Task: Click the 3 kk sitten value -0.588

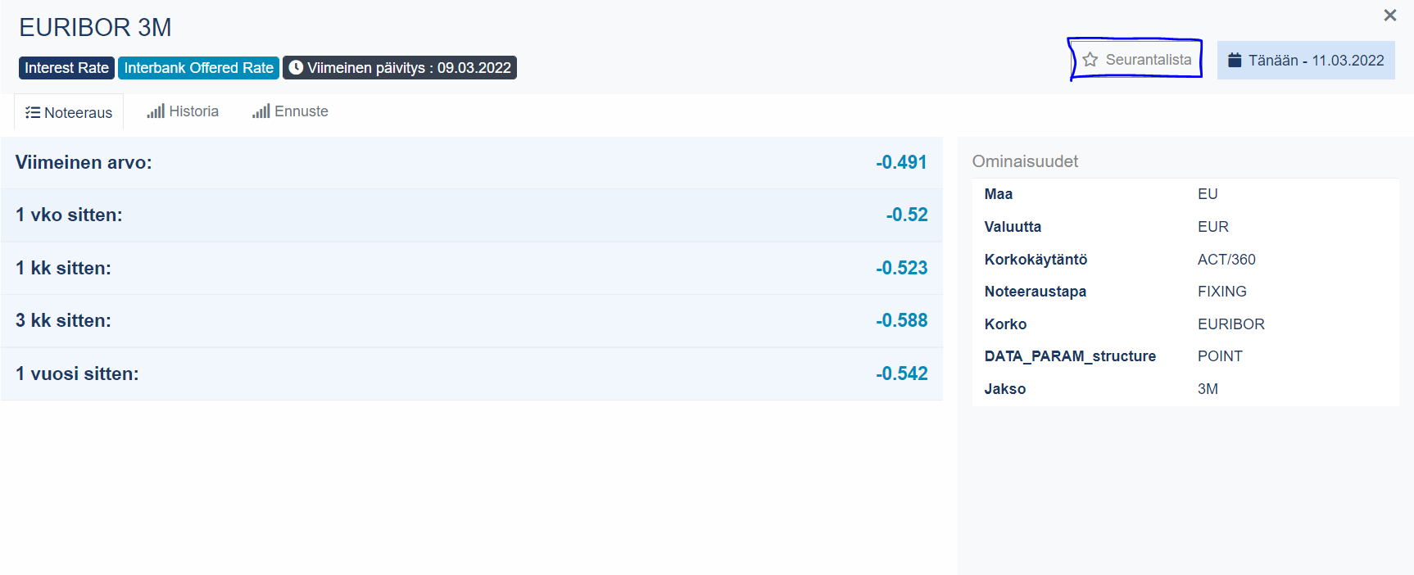Action: click(x=900, y=320)
